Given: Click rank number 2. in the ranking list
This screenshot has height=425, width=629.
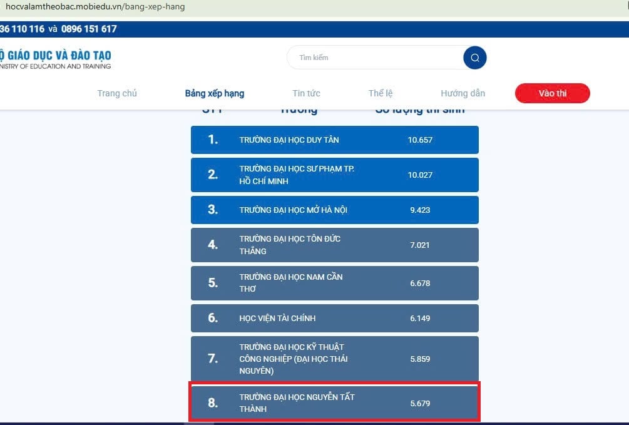Looking at the screenshot, I should click(213, 175).
